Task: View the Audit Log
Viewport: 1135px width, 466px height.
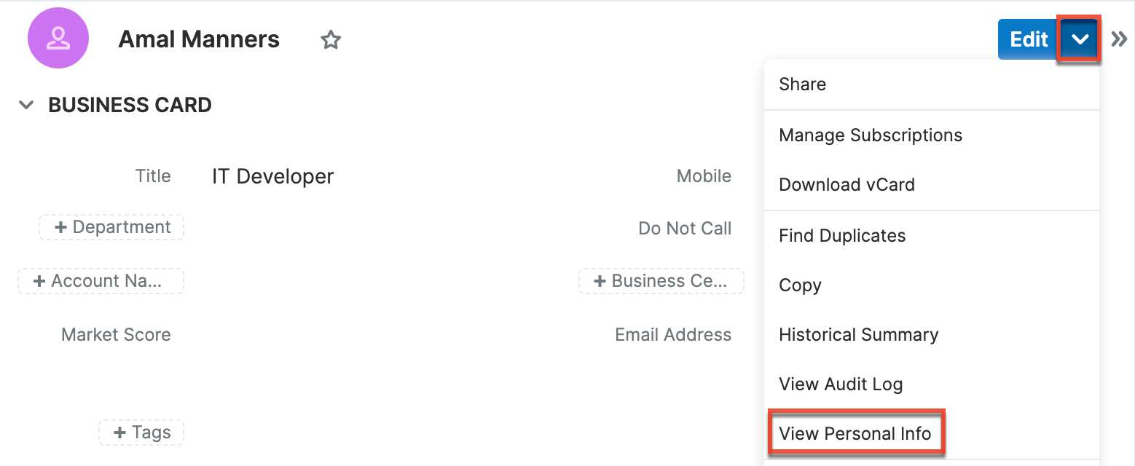Action: coord(841,384)
